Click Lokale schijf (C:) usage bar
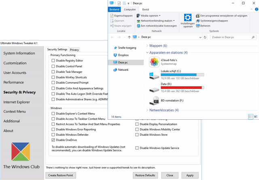 click(x=183, y=75)
